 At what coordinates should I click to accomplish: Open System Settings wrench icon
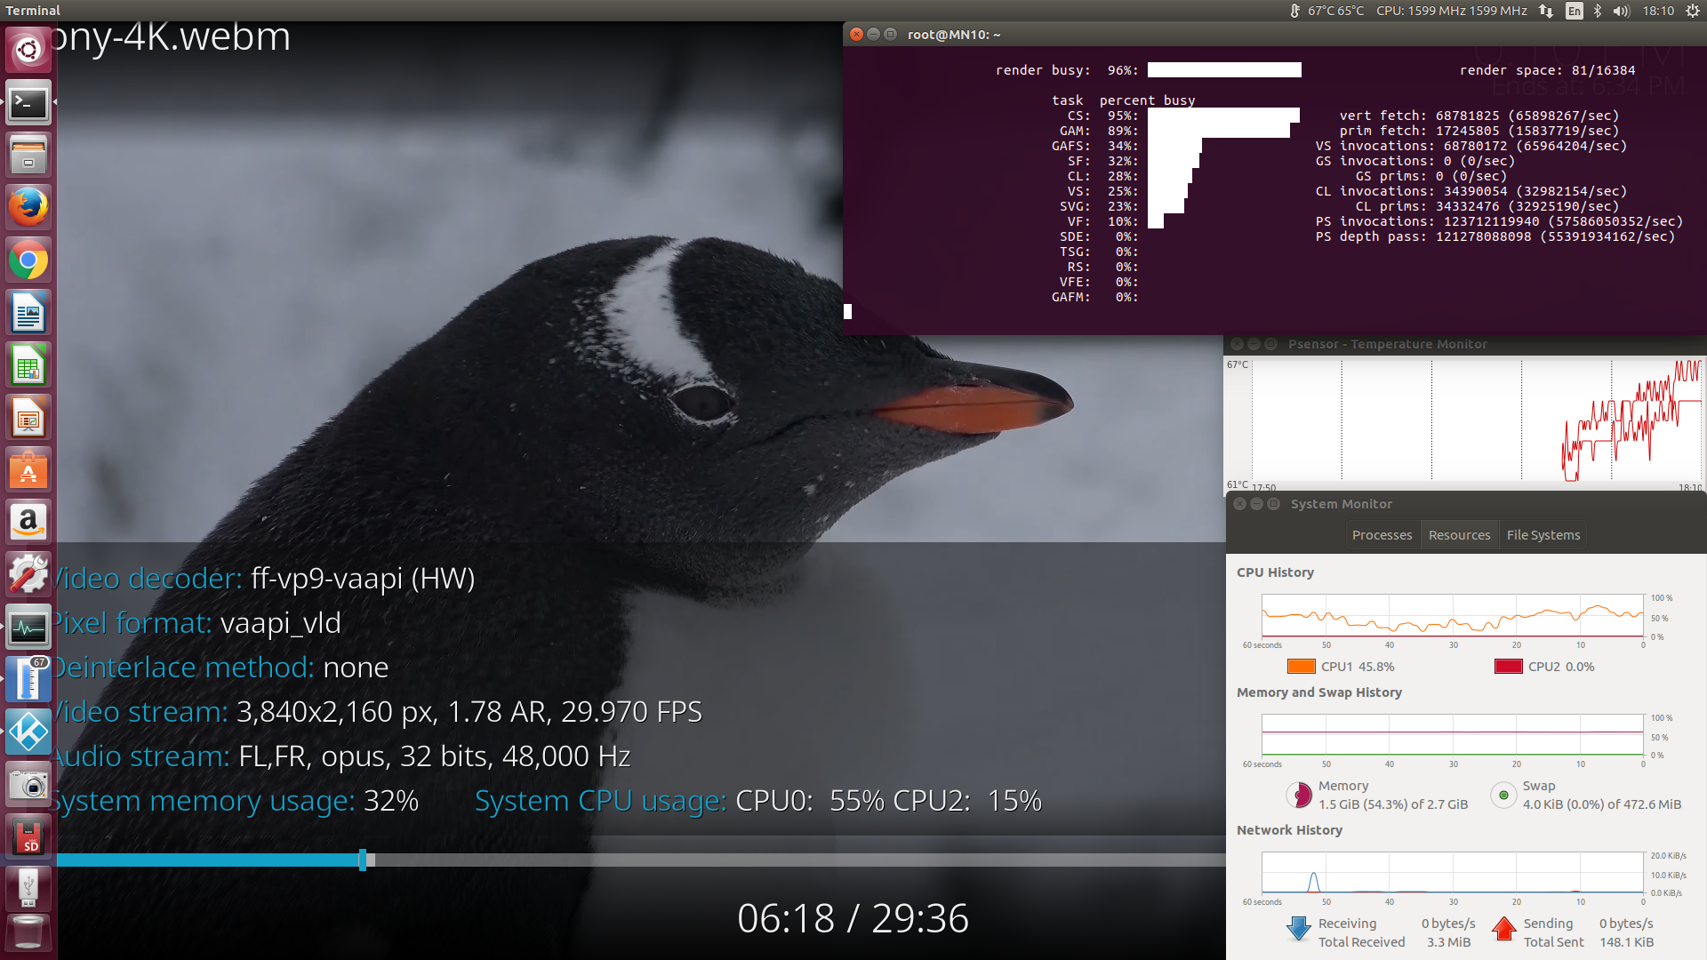pyautogui.click(x=28, y=575)
